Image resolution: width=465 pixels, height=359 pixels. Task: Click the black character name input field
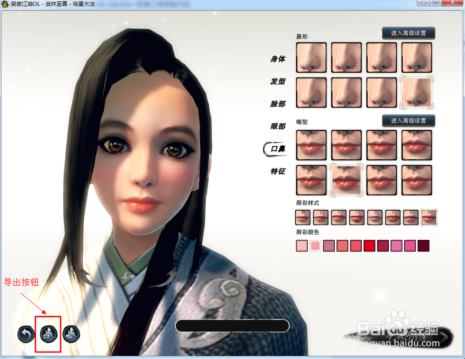pyautogui.click(x=232, y=326)
